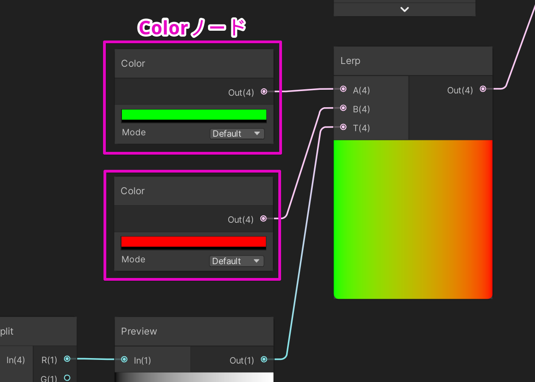Click the Out(4) port on the red Color node
The image size is (535, 382).
pyautogui.click(x=263, y=219)
